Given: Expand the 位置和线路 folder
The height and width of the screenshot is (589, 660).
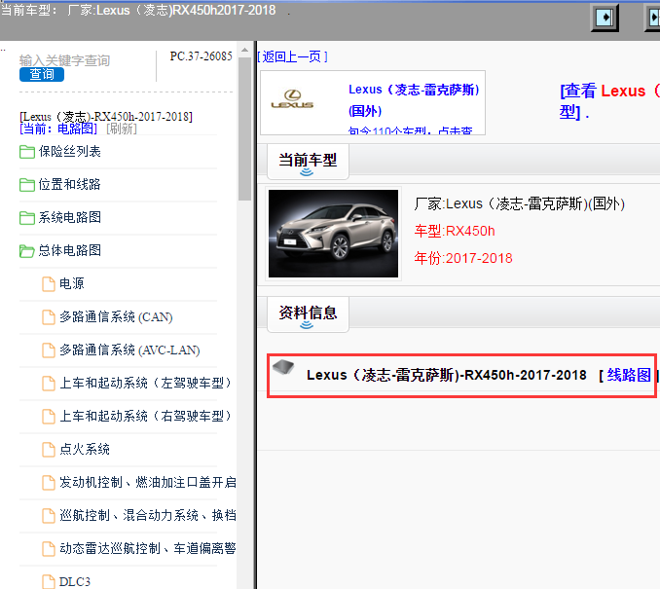Looking at the screenshot, I should [69, 184].
